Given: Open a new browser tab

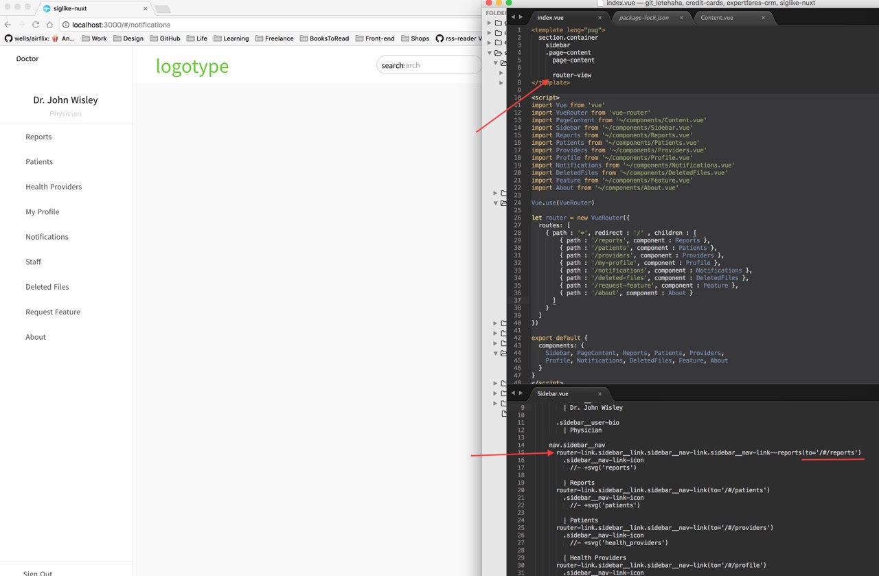Looking at the screenshot, I should click(163, 9).
